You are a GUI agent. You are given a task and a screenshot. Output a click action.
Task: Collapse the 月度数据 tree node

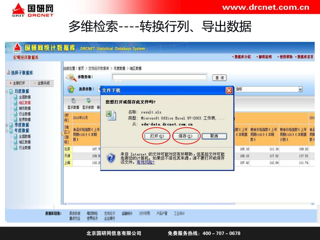(7, 92)
